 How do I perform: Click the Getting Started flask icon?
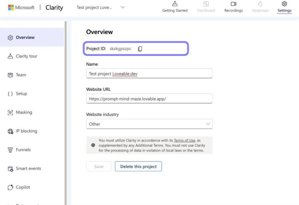coord(175,3)
